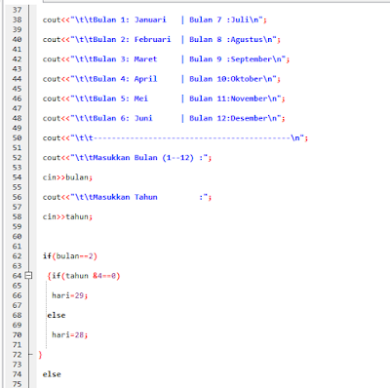Collapse the code fold at line 64
The width and height of the screenshot is (390, 388).
(28, 276)
